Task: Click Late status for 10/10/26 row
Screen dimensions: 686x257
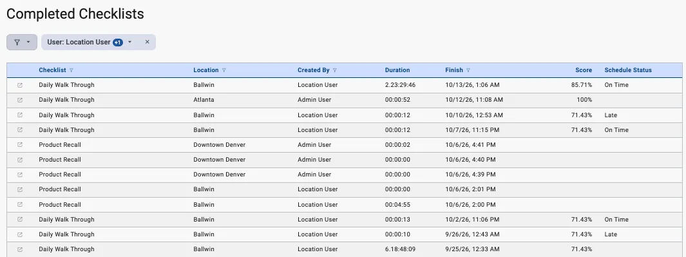Action: [x=611, y=115]
